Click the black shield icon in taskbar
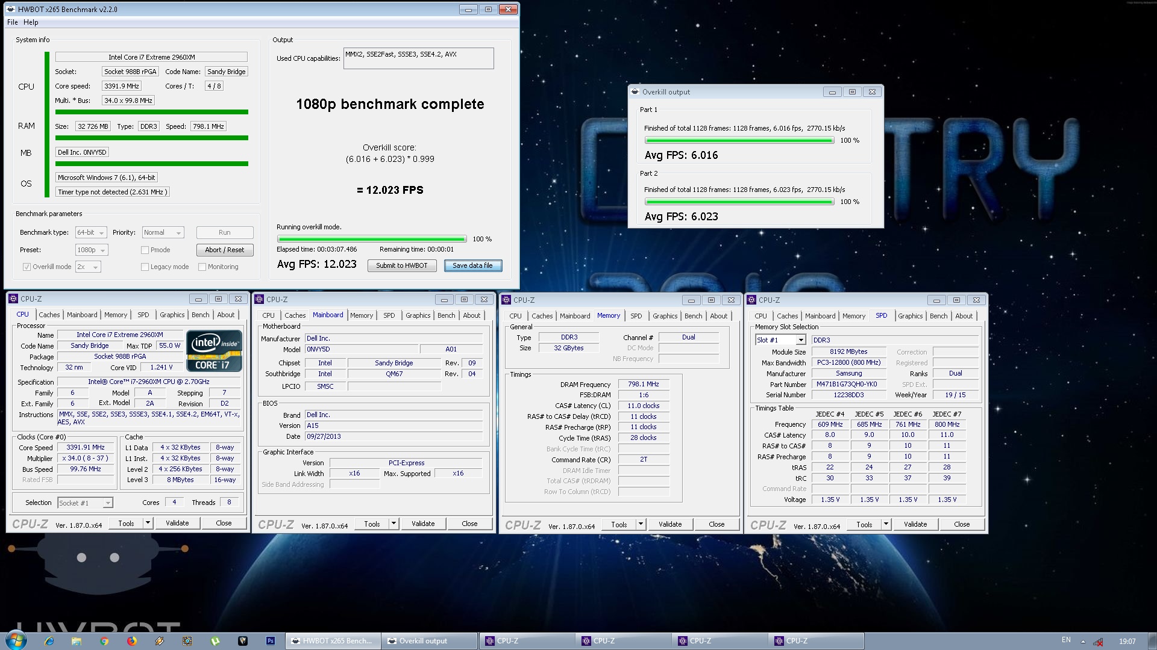 coord(243,641)
